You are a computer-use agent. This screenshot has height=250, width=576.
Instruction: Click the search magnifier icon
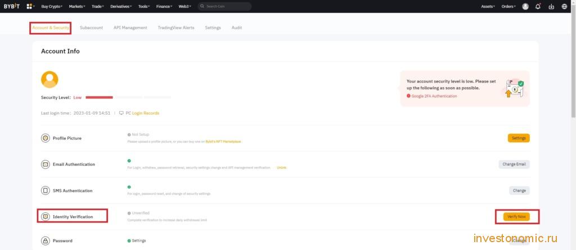[202, 6]
